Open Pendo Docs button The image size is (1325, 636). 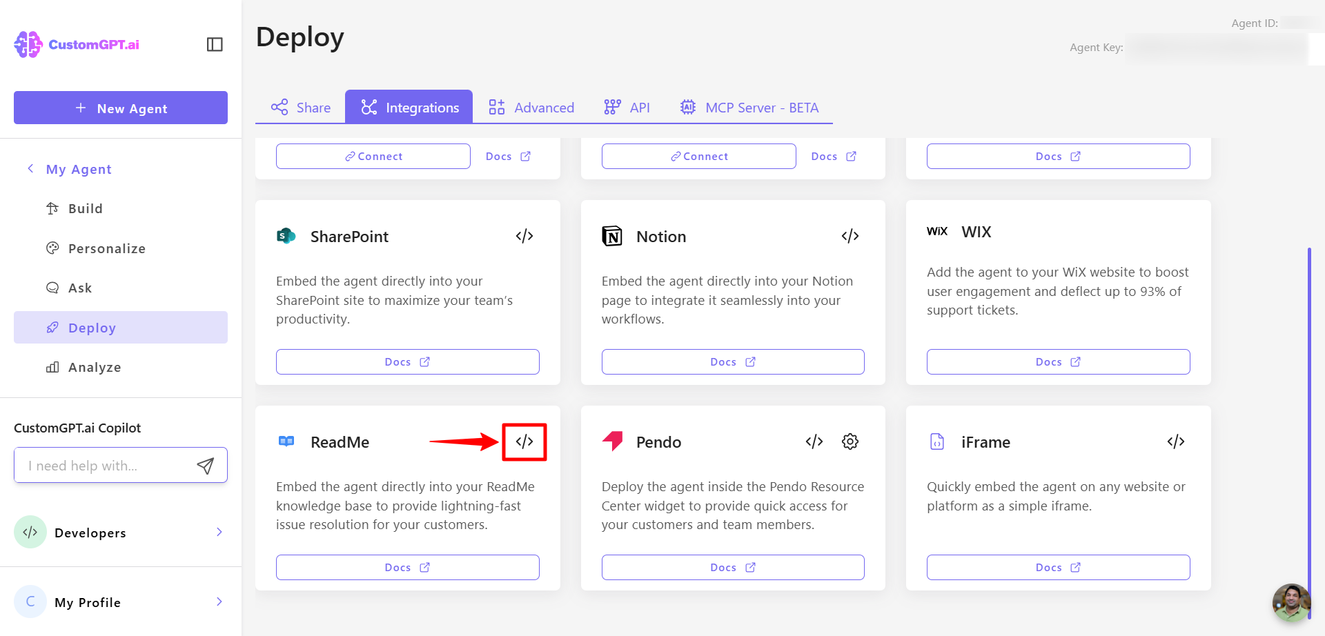[x=733, y=567]
